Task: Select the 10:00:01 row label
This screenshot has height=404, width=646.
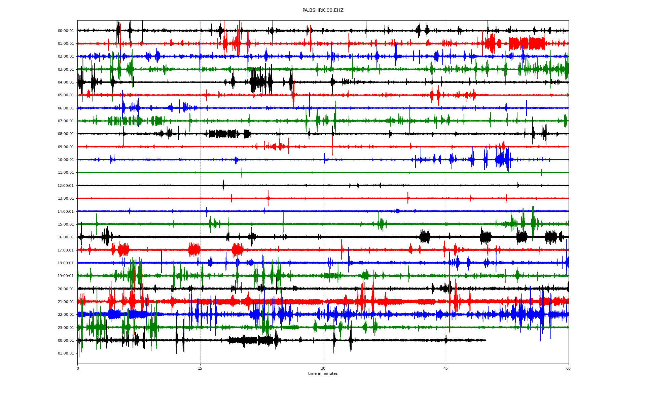Action: coord(66,160)
